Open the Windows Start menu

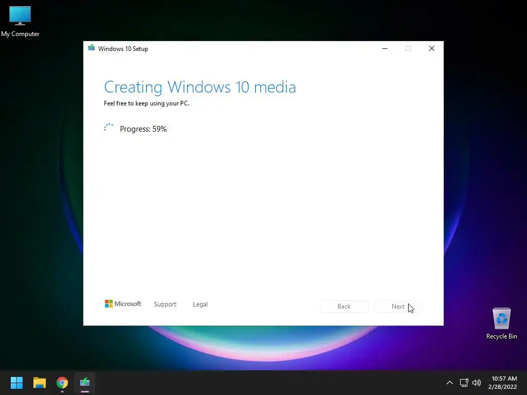coord(16,383)
